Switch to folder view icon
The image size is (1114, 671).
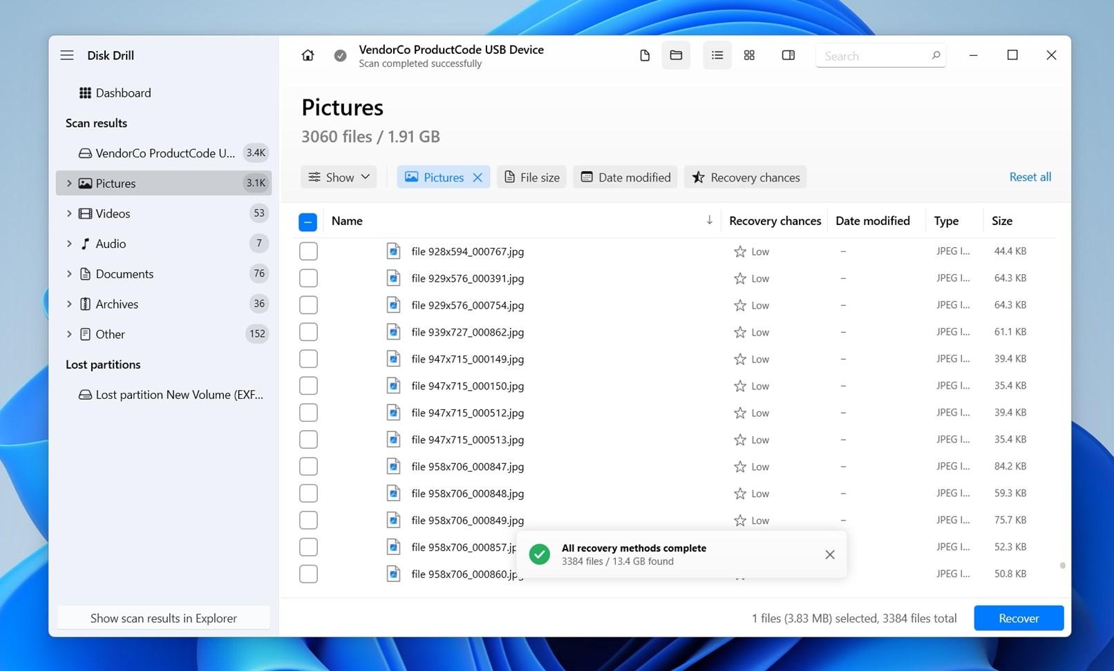[x=676, y=55]
